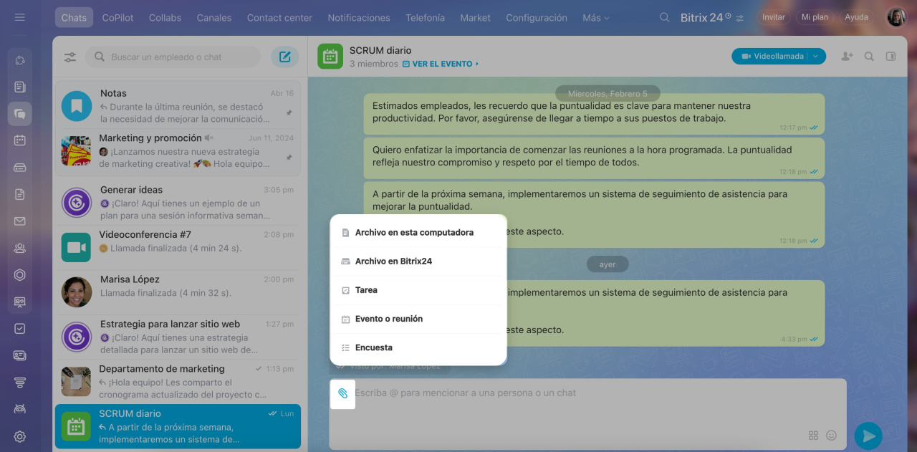Open the Bitrix24 settings sliders icon
Image resolution: width=917 pixels, height=452 pixels.
740,17
